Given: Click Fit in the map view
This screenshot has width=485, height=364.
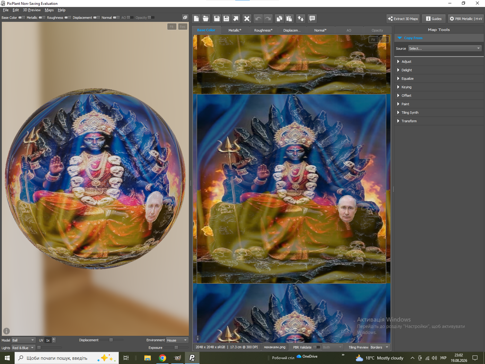Looking at the screenshot, I should 373,40.
